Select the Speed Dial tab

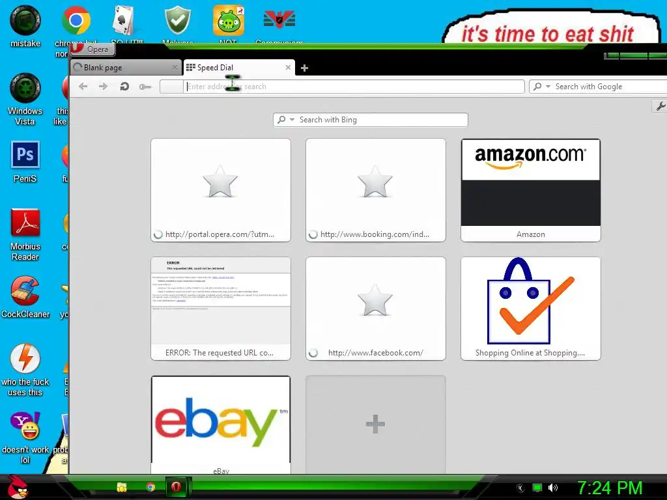[x=238, y=68]
